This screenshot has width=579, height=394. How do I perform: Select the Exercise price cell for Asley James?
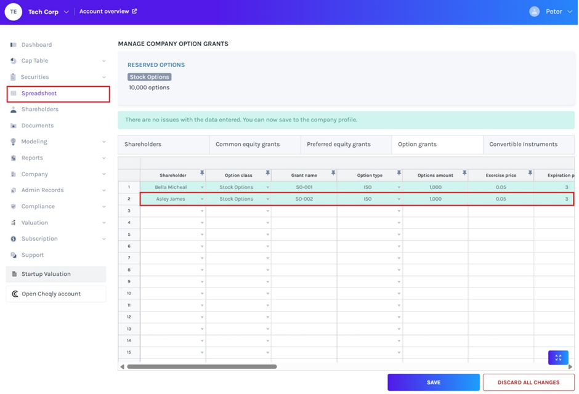click(x=500, y=199)
